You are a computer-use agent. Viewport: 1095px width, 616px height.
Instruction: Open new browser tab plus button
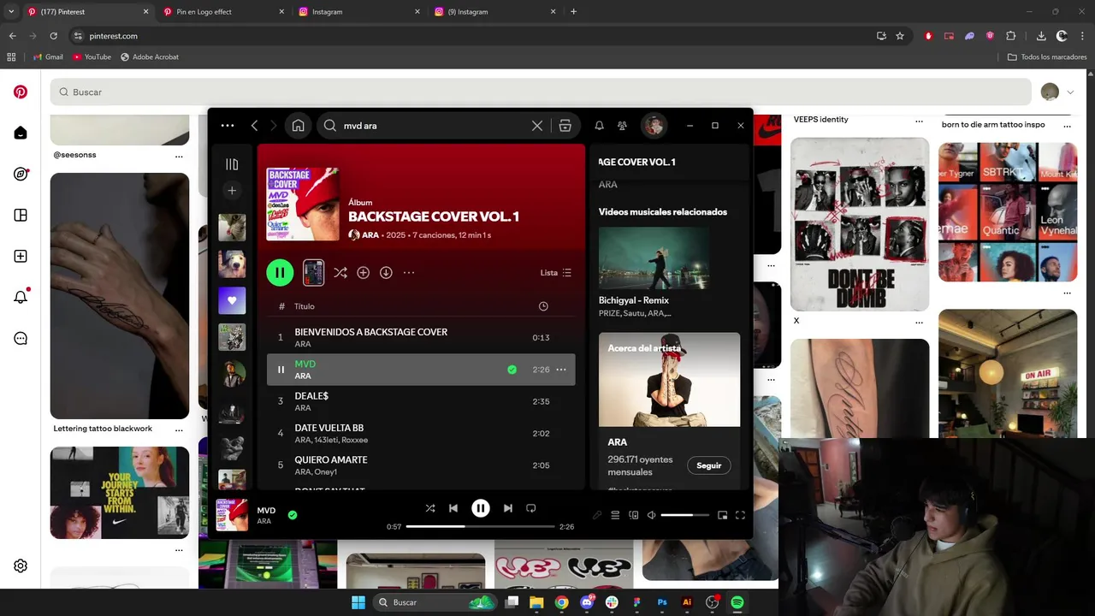coord(573,12)
